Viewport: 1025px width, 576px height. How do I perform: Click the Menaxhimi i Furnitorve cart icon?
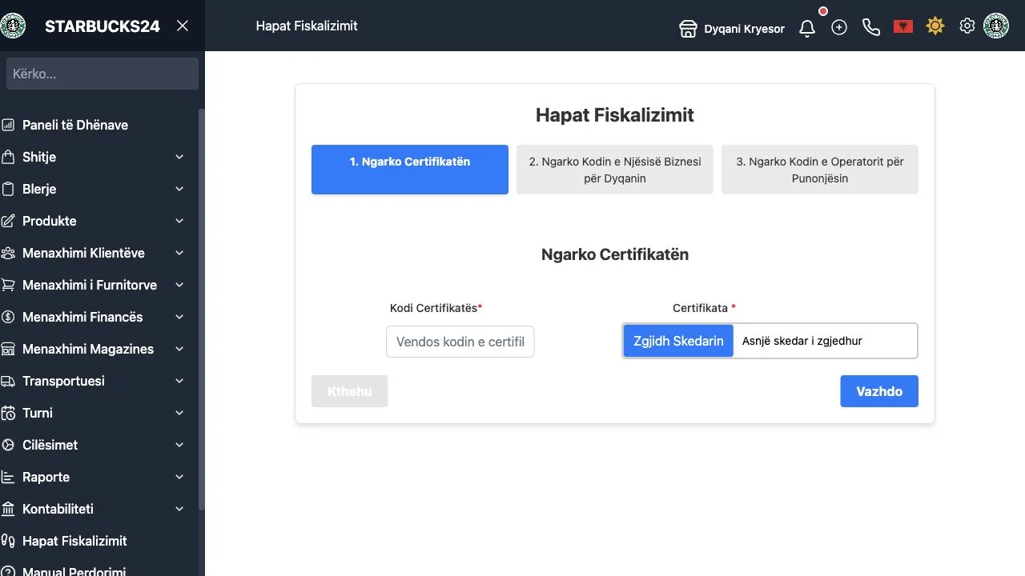click(x=8, y=285)
